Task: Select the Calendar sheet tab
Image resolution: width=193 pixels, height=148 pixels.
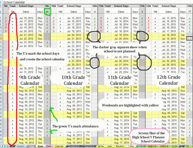Action: (59, 146)
